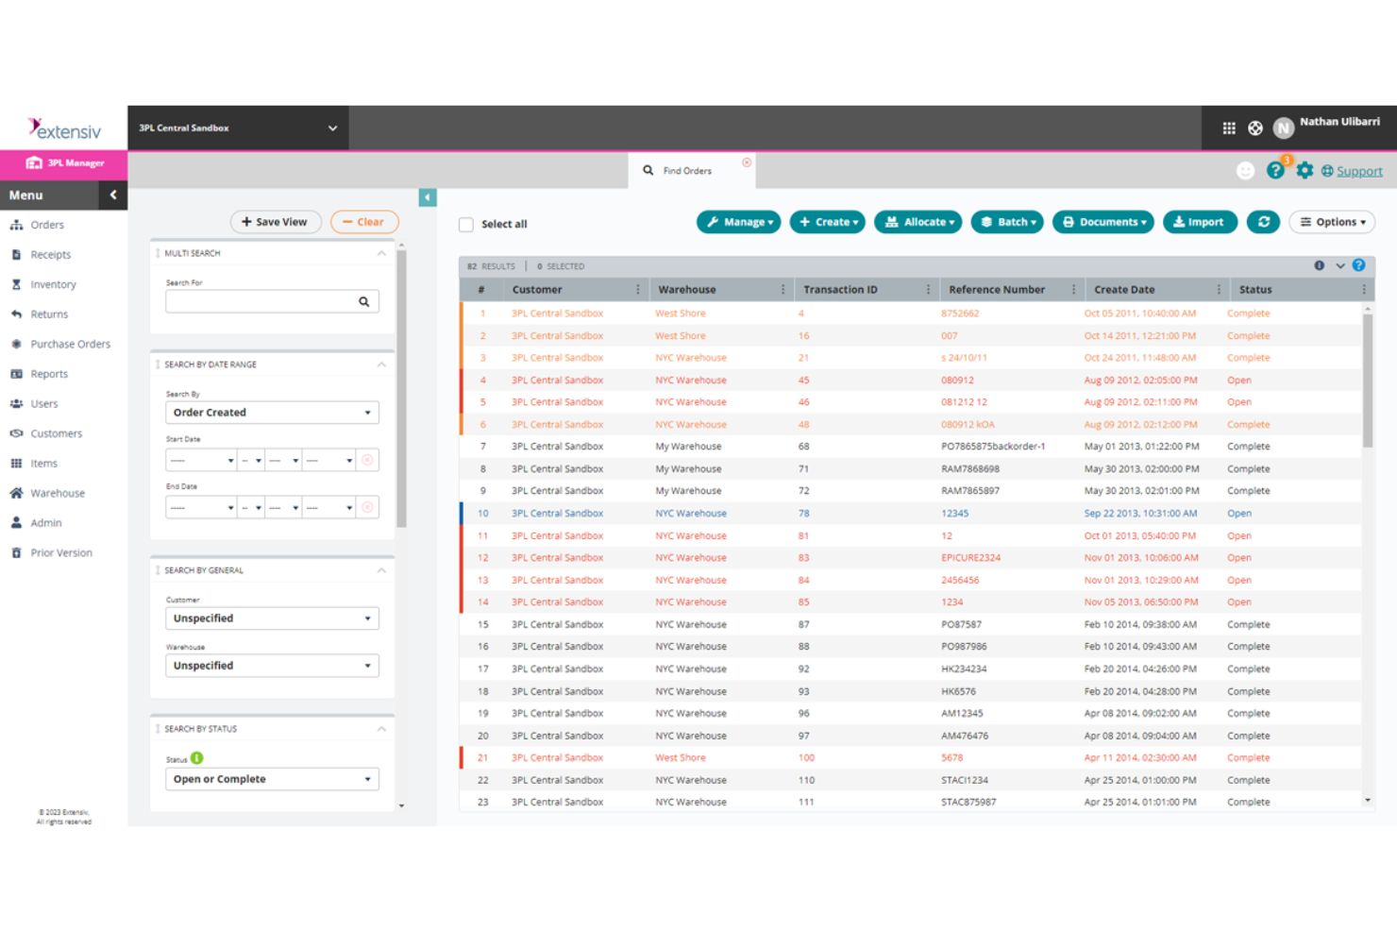Screen dimensions: 1397x932
Task: Click the Search For input field
Action: [x=272, y=301]
